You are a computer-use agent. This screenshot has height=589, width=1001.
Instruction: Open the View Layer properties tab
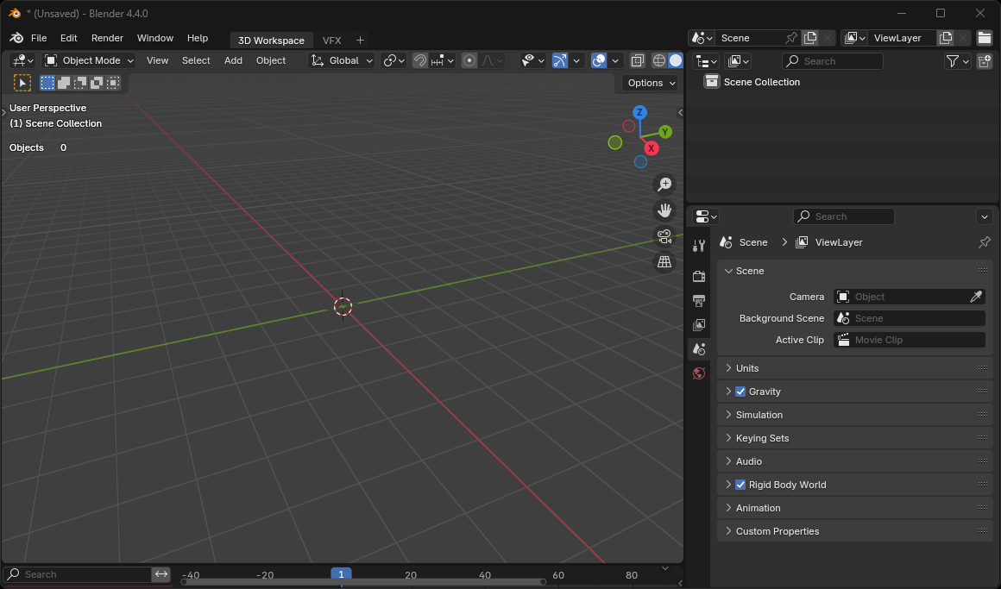699,325
